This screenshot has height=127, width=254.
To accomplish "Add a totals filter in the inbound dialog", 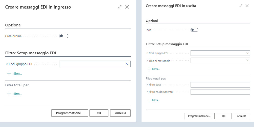I will coord(15,94).
